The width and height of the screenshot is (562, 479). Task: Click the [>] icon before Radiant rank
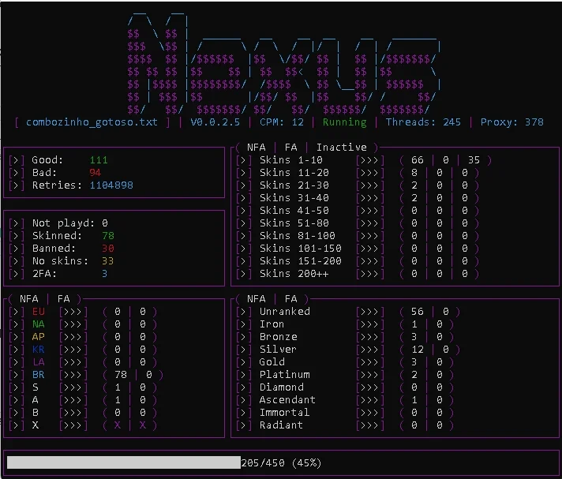(244, 425)
